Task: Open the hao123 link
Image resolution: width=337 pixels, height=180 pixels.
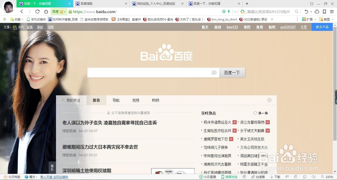Action: (232, 27)
